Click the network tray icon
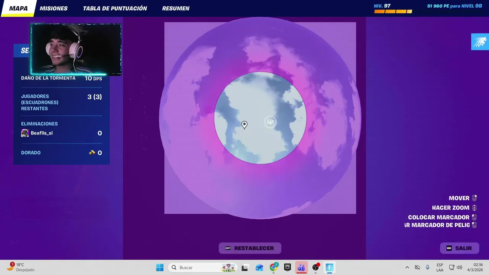The height and width of the screenshot is (275, 489). click(452, 268)
